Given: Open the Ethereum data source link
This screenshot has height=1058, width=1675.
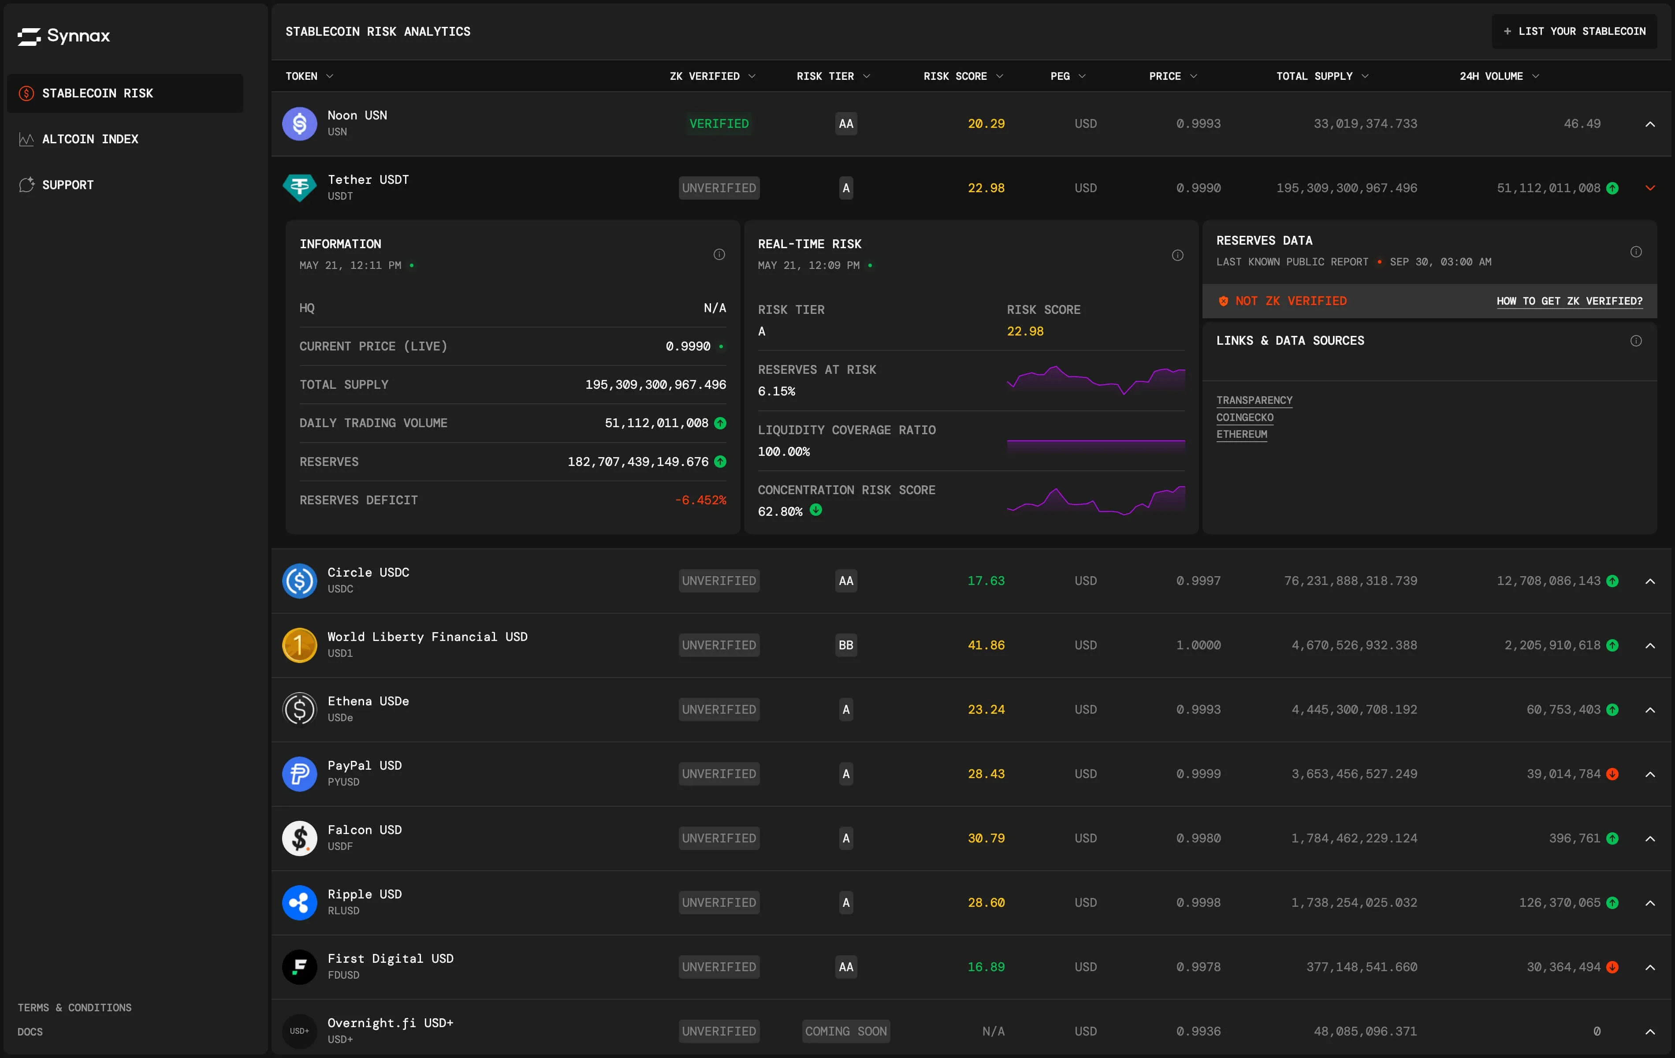Looking at the screenshot, I should tap(1242, 434).
